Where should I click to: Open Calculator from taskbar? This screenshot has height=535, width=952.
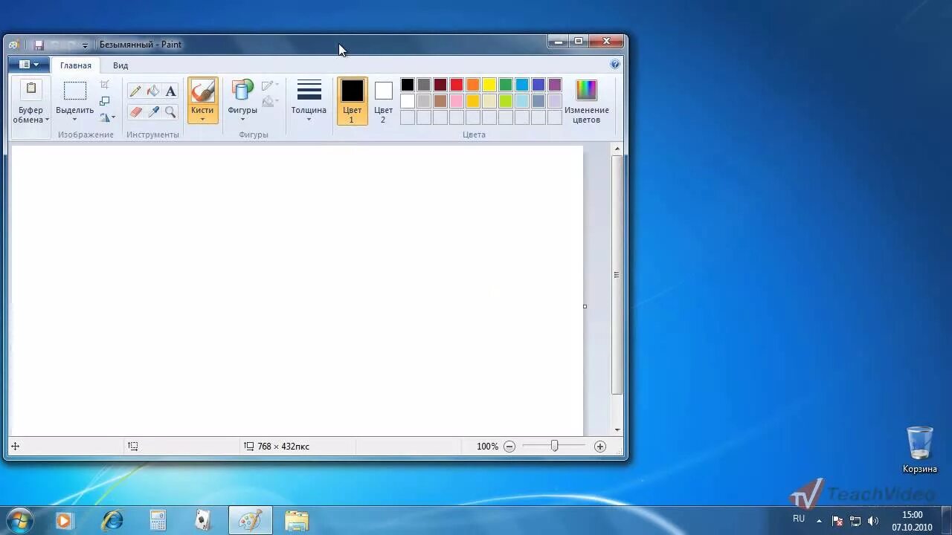tap(158, 521)
